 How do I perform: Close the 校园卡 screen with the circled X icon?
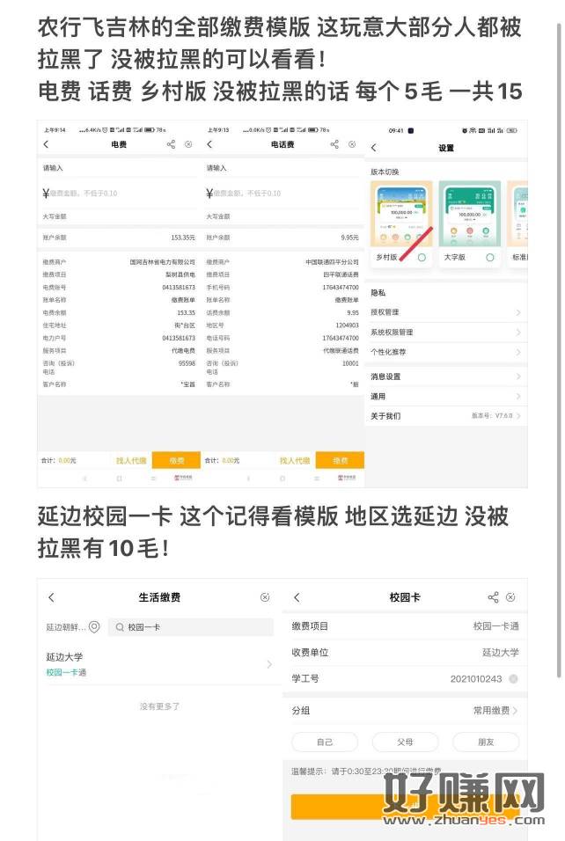[x=510, y=597]
